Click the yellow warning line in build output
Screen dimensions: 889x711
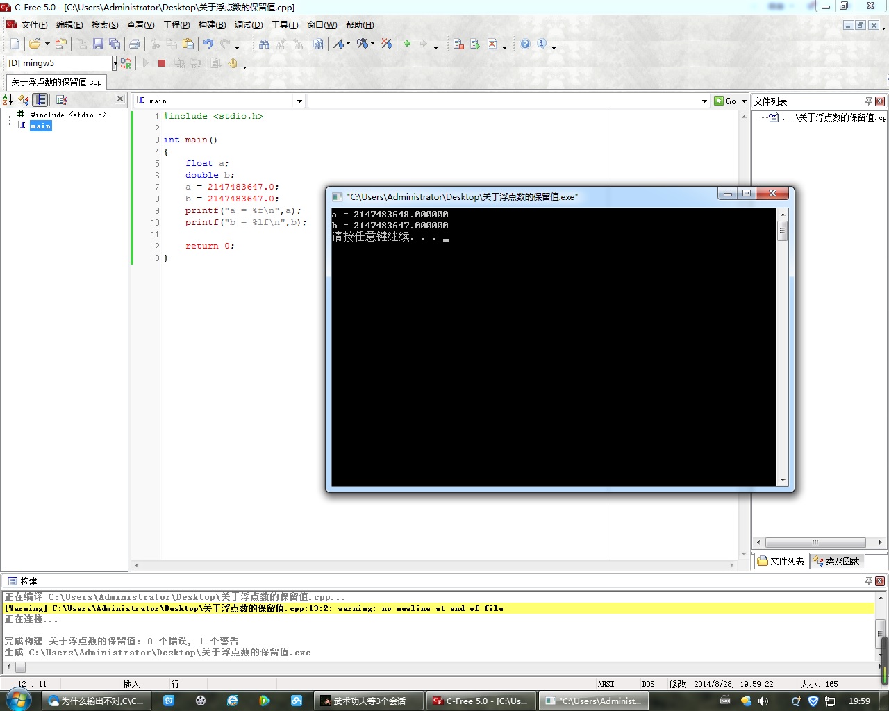click(x=438, y=608)
